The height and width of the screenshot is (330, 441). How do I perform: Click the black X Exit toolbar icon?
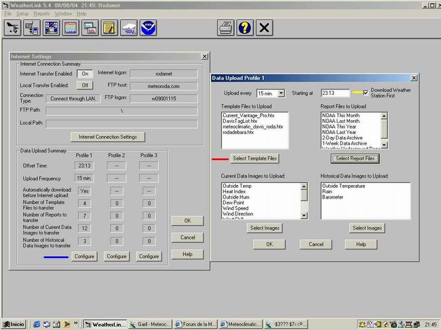(264, 28)
